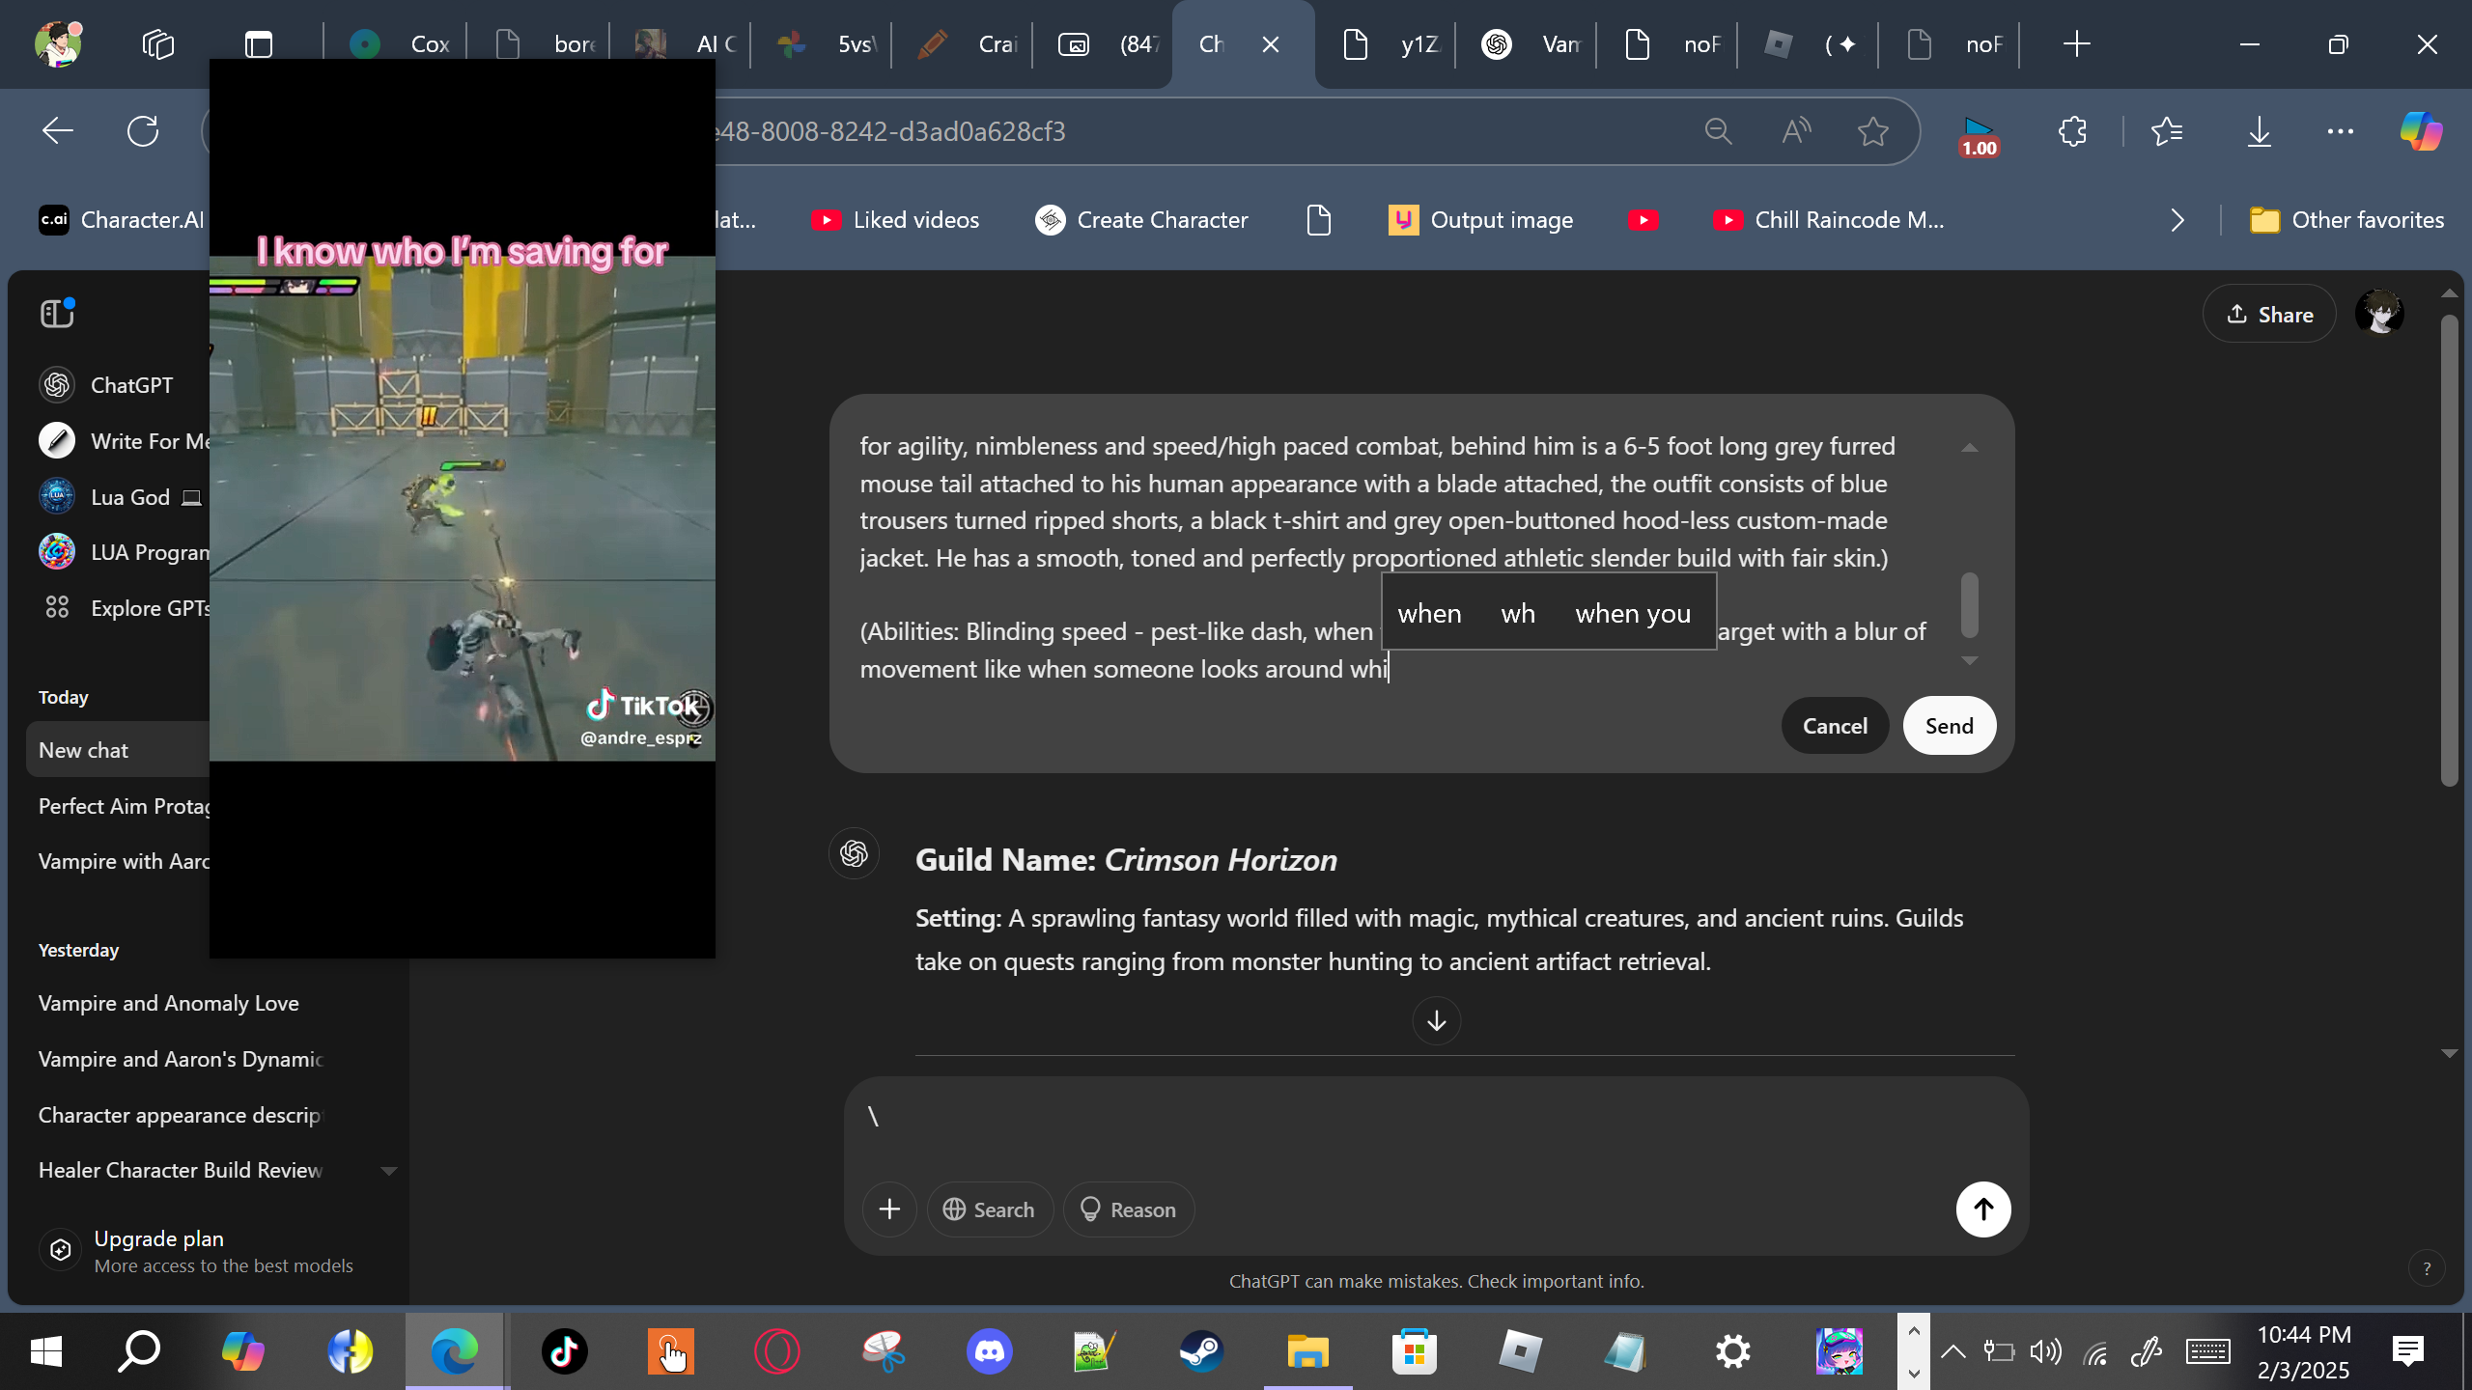The image size is (2472, 1390).
Task: Open Healer Character Build Review chat
Action: (181, 1170)
